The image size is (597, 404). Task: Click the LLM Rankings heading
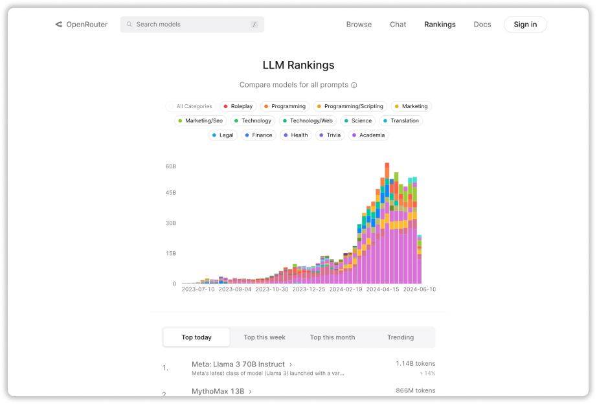(298, 65)
